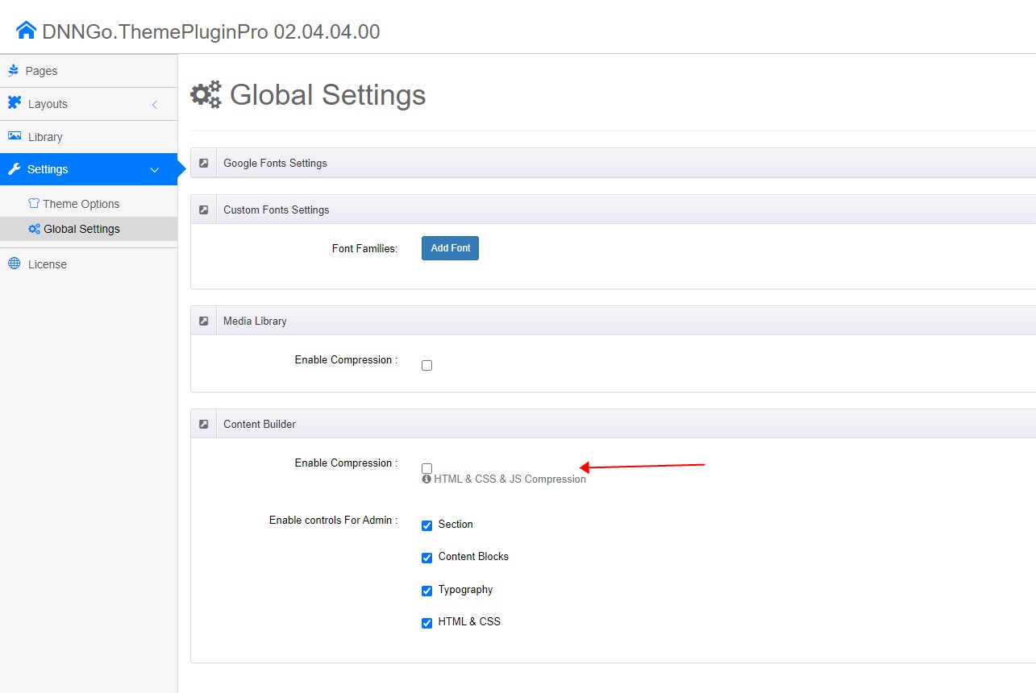Open the Library menu item
Screen dimensions: 1036x693
point(89,137)
